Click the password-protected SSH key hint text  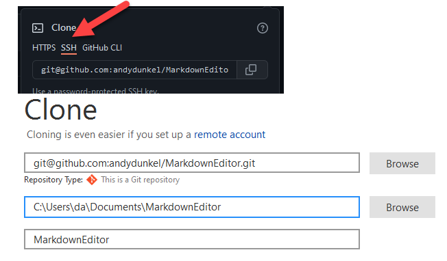[x=95, y=91]
